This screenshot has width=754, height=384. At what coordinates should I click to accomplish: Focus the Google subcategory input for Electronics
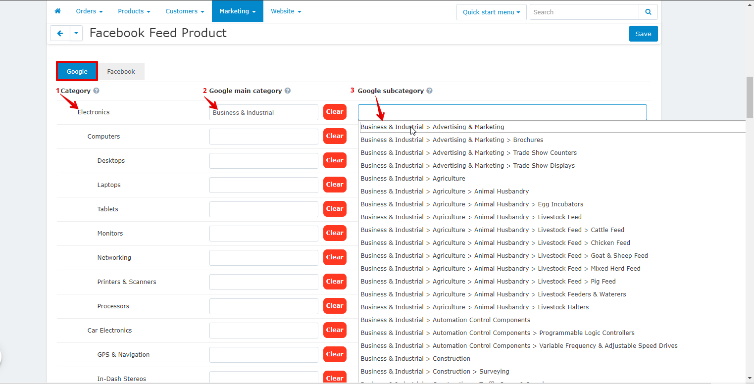(503, 112)
